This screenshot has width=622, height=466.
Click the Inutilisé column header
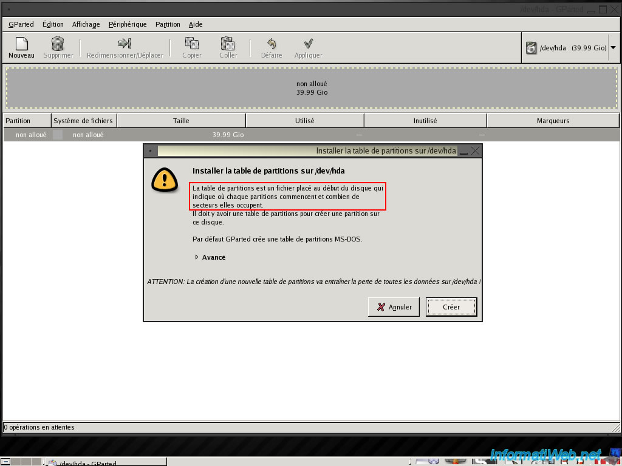(x=425, y=121)
